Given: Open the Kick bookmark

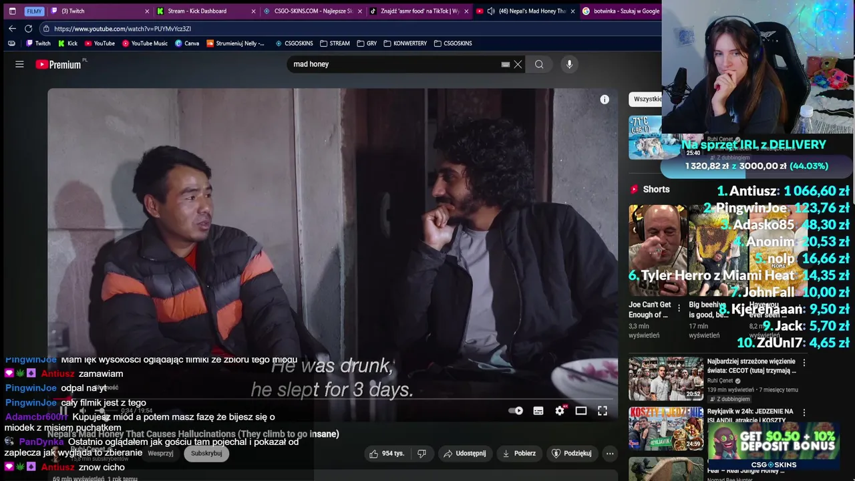Looking at the screenshot, I should [67, 43].
